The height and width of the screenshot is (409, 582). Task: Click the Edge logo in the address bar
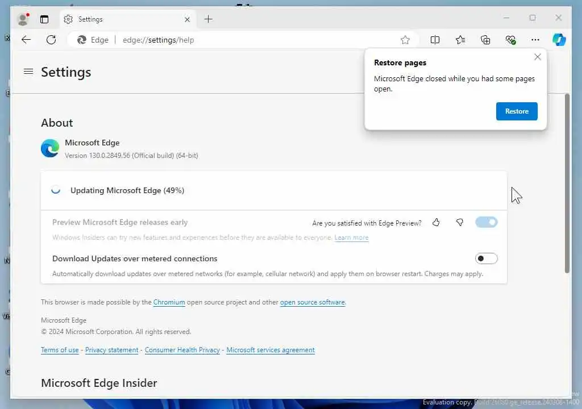point(82,40)
